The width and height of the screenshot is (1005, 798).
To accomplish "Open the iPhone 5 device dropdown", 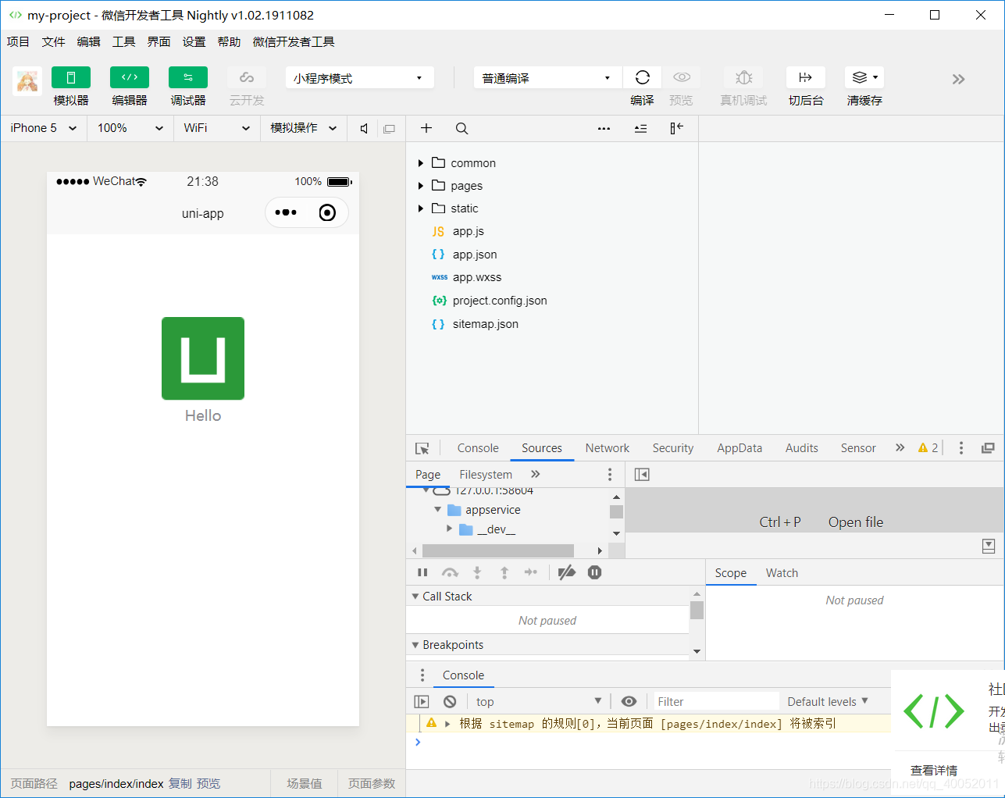I will pyautogui.click(x=44, y=128).
